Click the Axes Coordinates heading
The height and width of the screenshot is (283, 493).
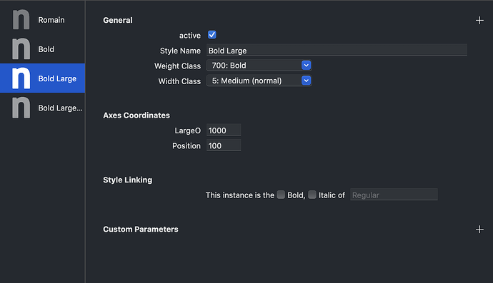pos(136,115)
